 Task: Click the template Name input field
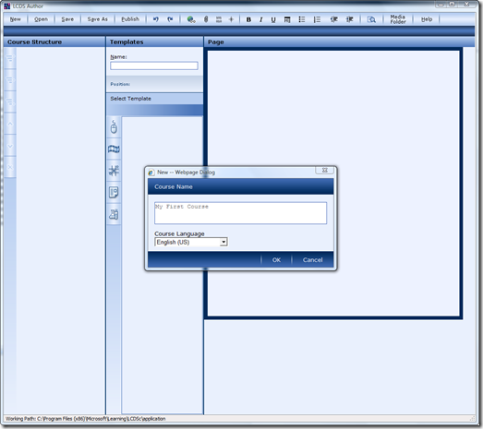[x=154, y=66]
